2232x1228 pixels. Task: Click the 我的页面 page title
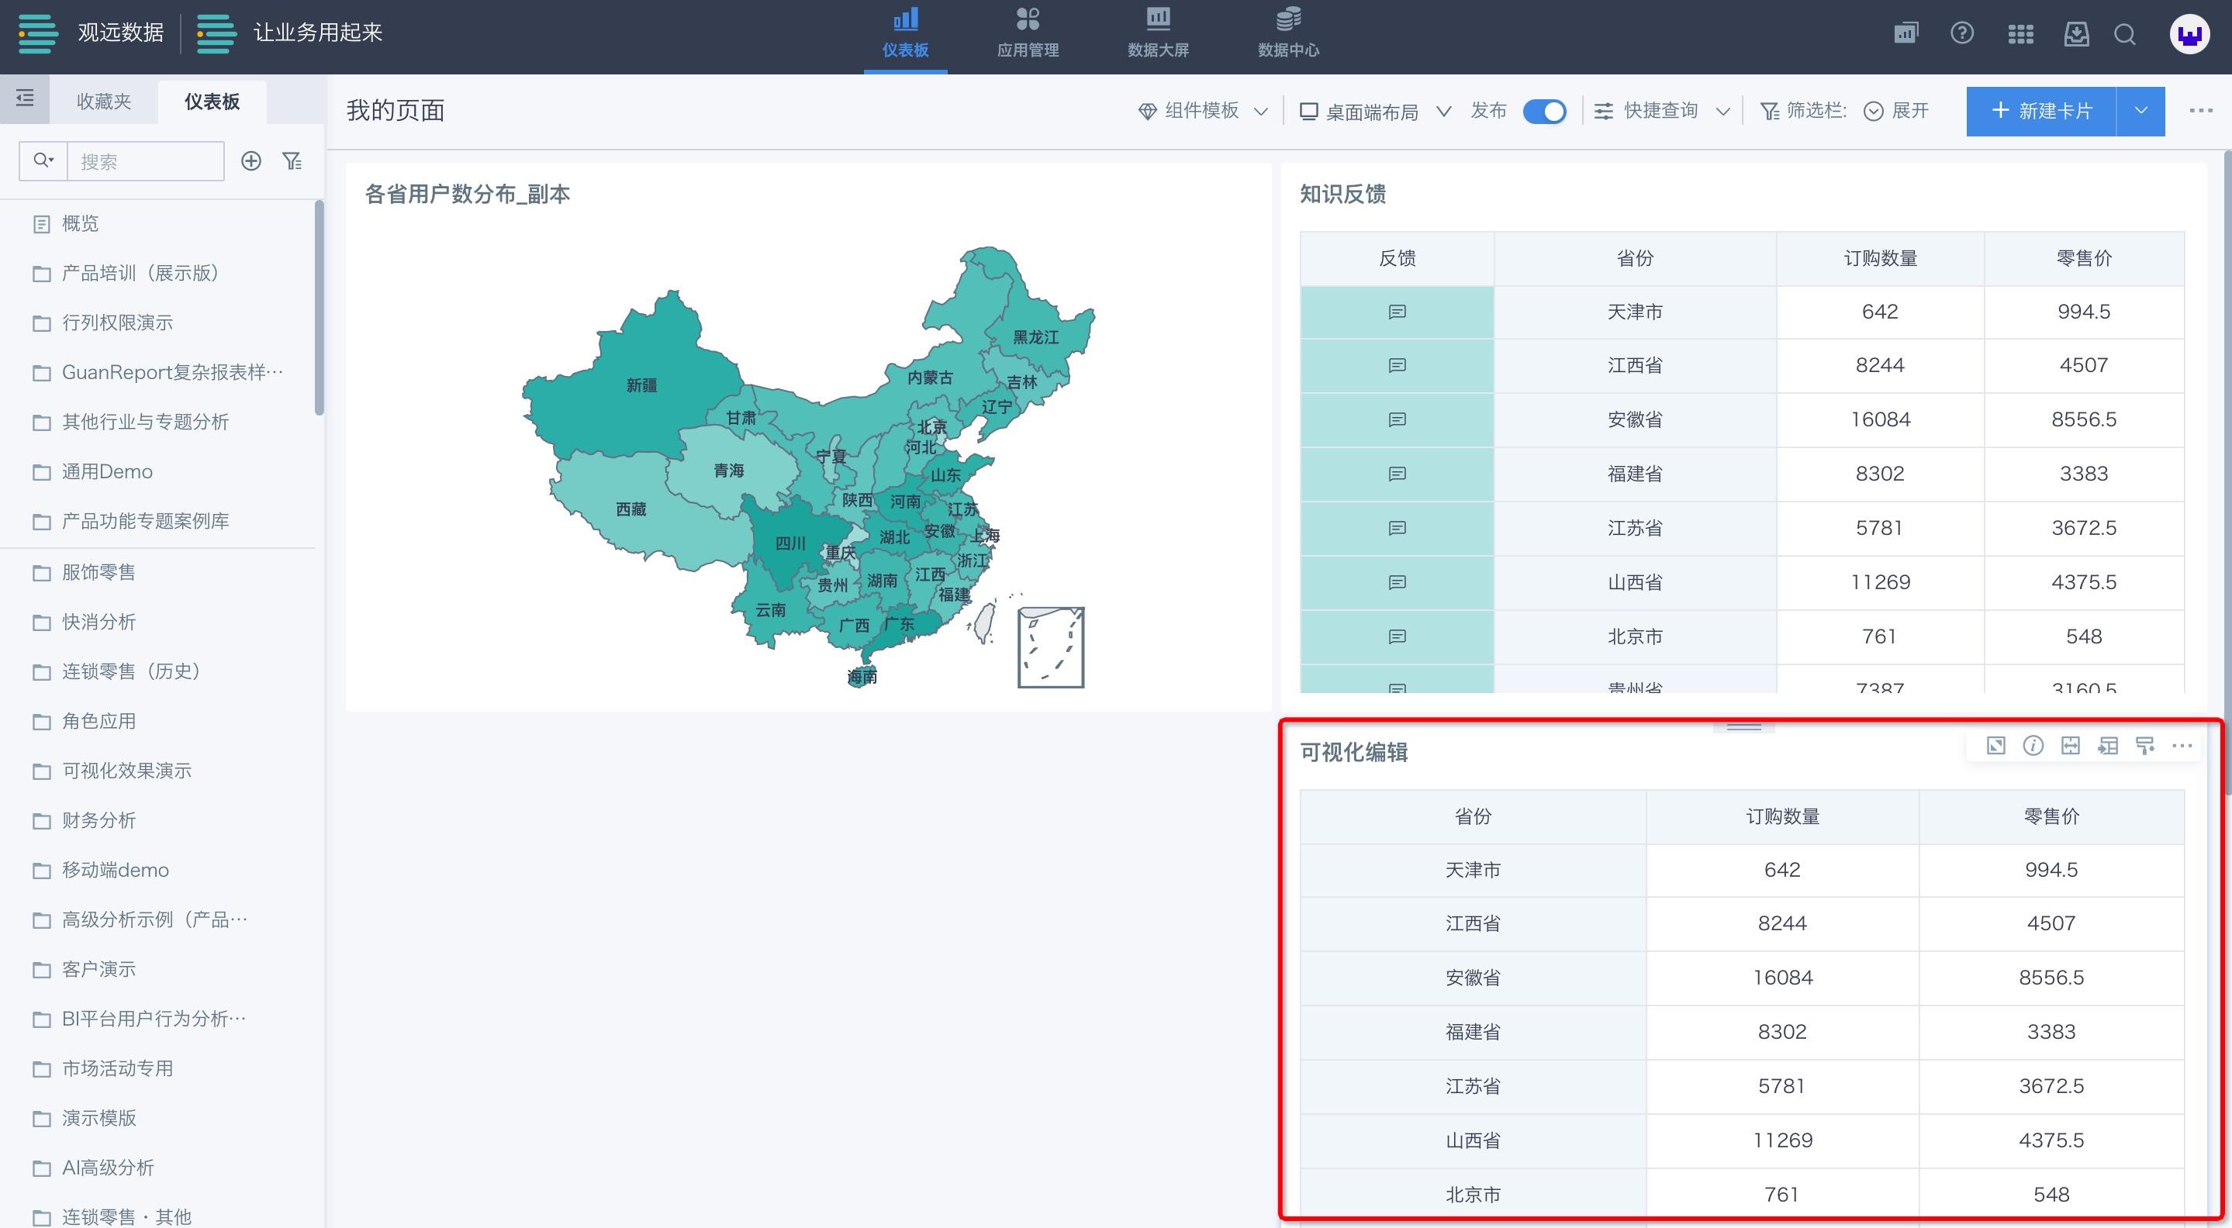(396, 111)
